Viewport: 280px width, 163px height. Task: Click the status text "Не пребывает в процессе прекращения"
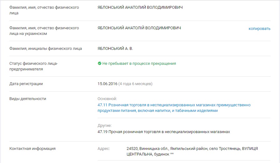[x=139, y=63]
